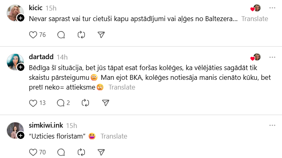This screenshot has height=158, width=282.
Task: Open more options for simkiwi.ink's comment
Action: pos(272,125)
